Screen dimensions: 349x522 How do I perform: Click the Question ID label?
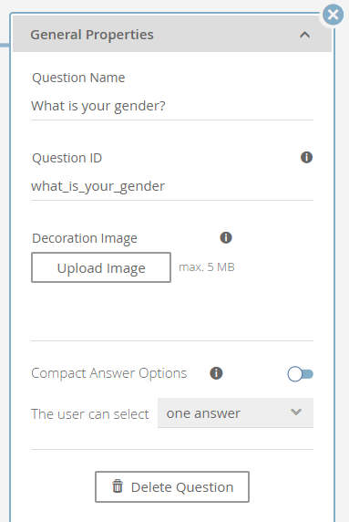[x=67, y=158]
